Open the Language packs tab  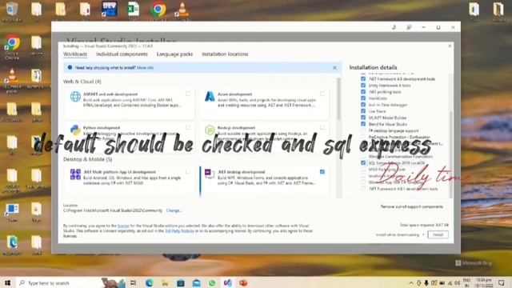[174, 54]
